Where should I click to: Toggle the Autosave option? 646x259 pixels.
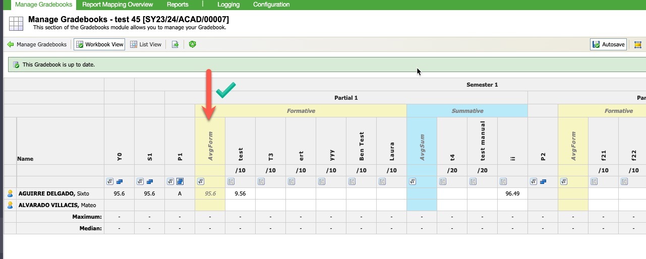[608, 44]
